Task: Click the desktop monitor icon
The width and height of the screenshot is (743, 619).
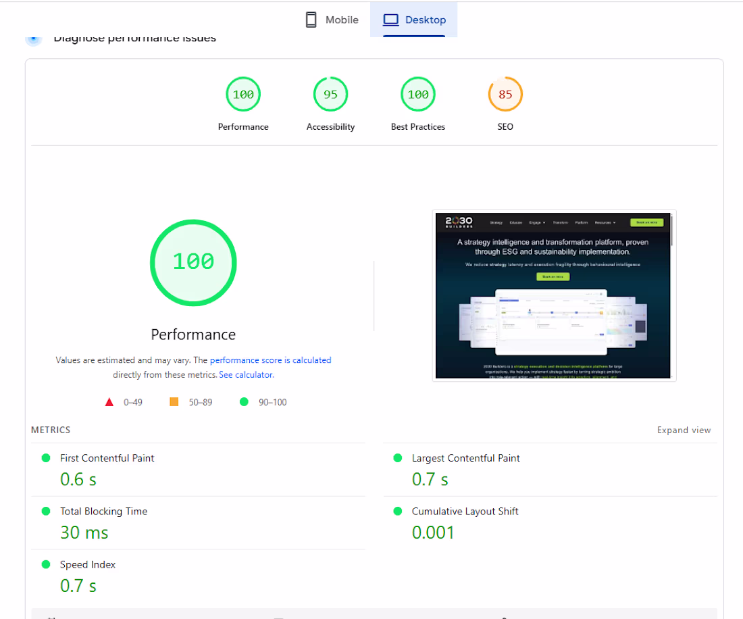Action: pyautogui.click(x=391, y=20)
